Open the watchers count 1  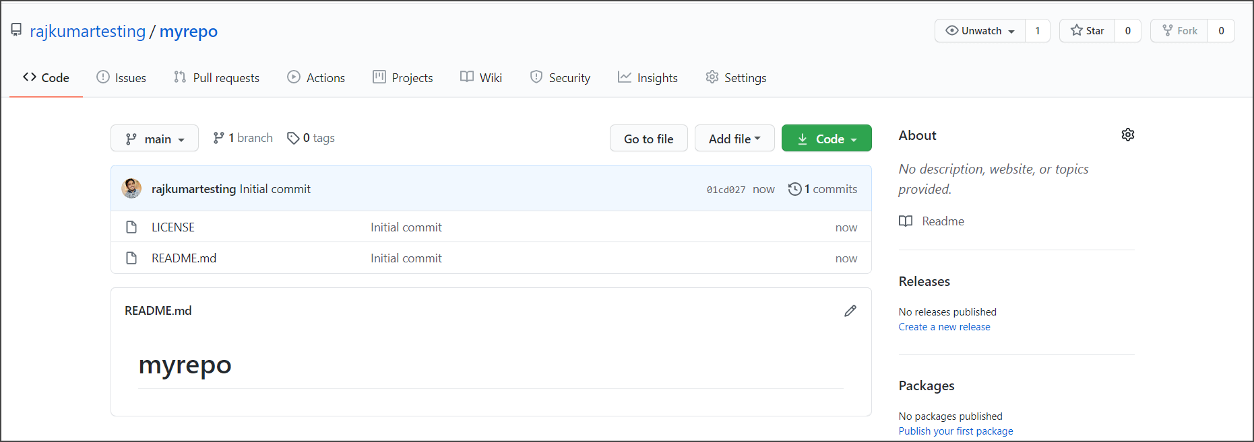(1038, 30)
